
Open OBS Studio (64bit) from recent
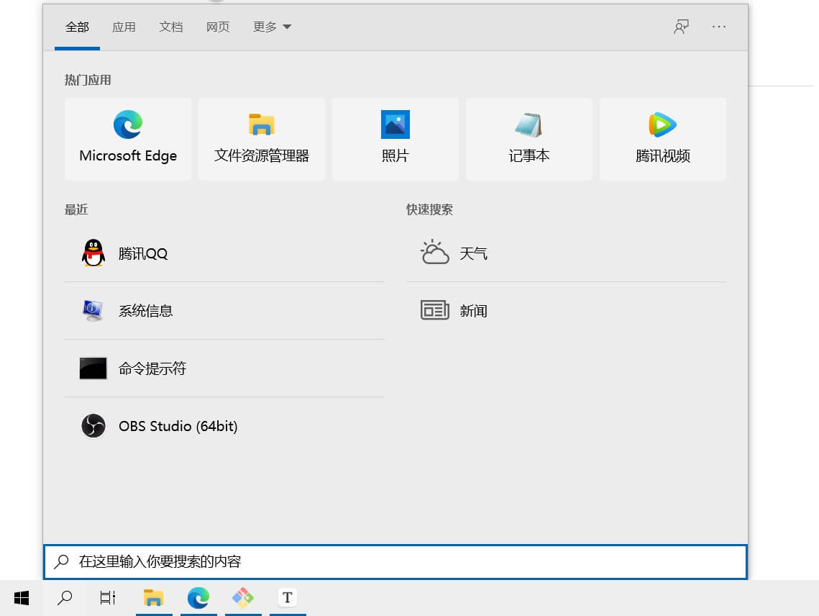(x=224, y=426)
